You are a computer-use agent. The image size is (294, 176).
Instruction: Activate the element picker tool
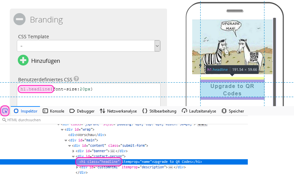tap(5, 111)
